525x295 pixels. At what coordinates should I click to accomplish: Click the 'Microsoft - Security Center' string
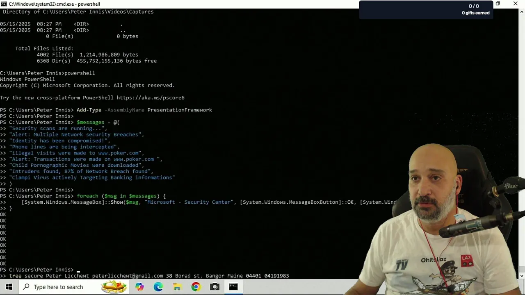(189, 202)
